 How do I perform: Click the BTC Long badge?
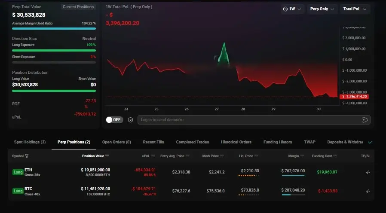[18, 191]
